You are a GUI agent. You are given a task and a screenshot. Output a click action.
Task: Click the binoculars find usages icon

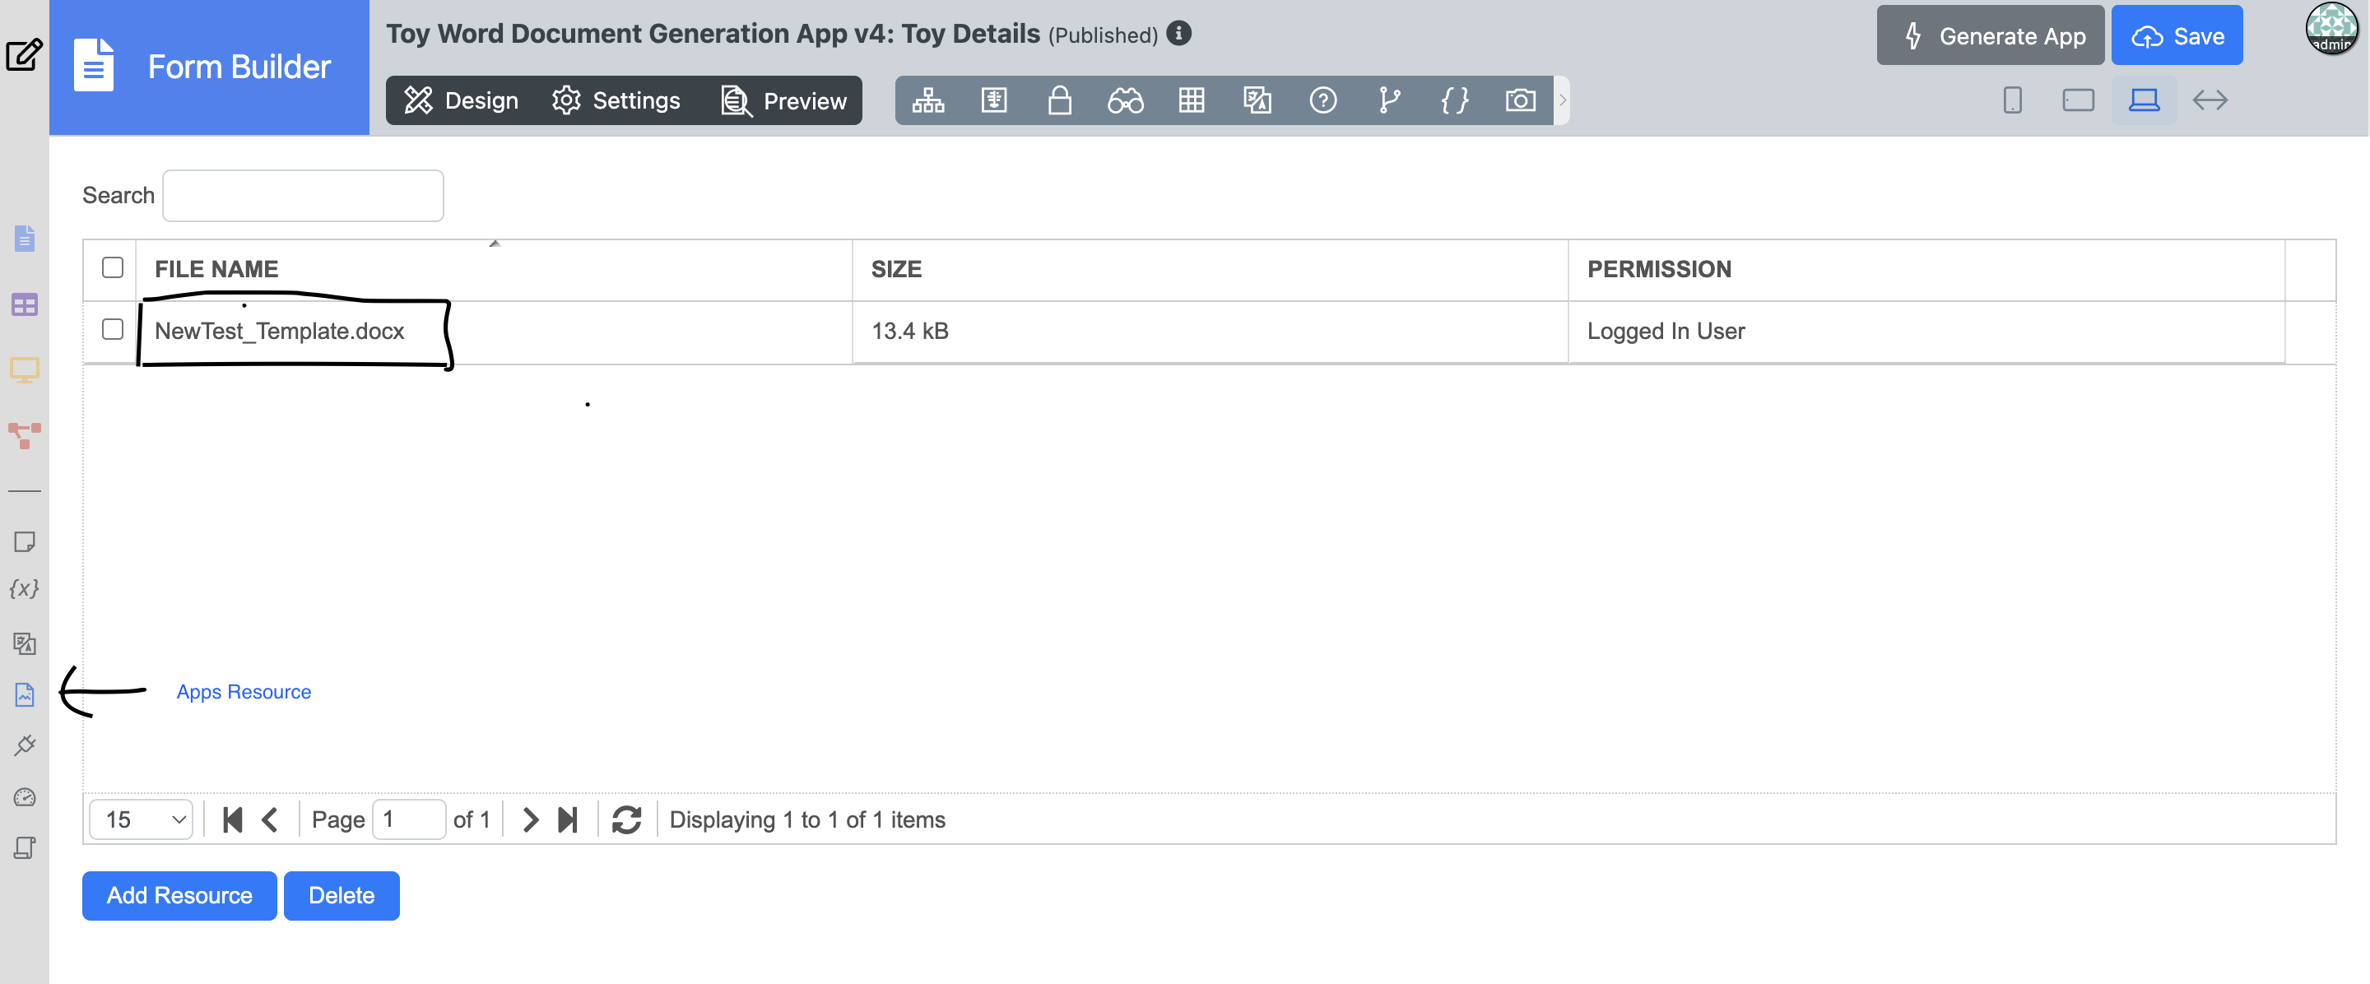(1125, 100)
